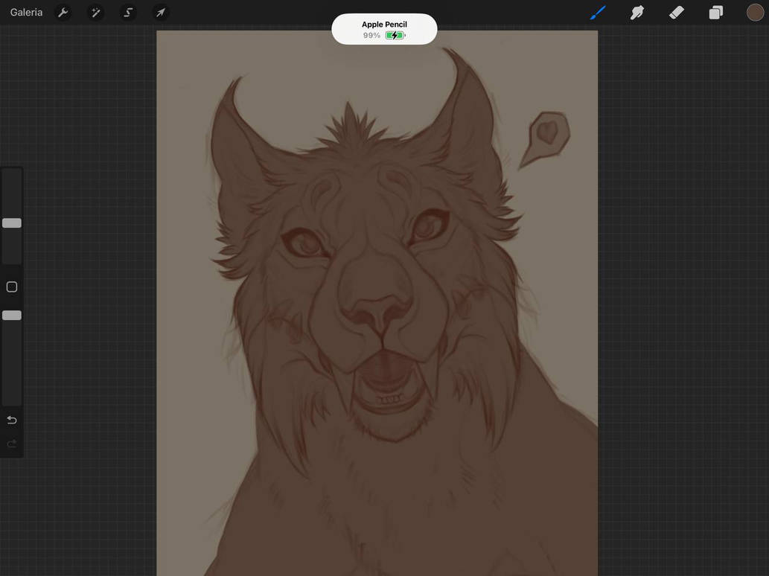
Task: Open the Adjustments magic wand menu
Action: tap(95, 12)
